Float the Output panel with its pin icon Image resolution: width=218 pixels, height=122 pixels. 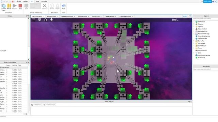[27, 16]
